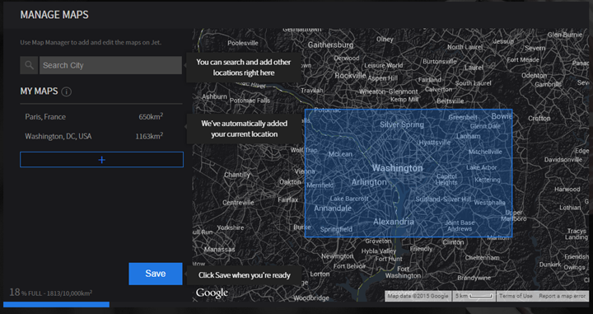Click the Annandale label on map
593x314 pixels.
click(x=333, y=208)
